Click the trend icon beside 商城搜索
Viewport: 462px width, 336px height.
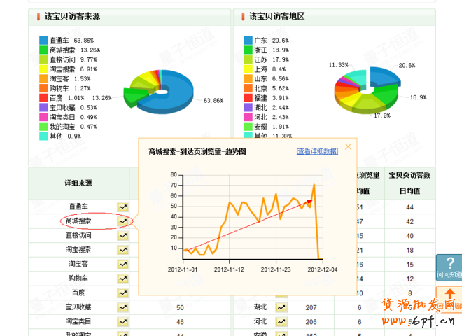point(123,220)
